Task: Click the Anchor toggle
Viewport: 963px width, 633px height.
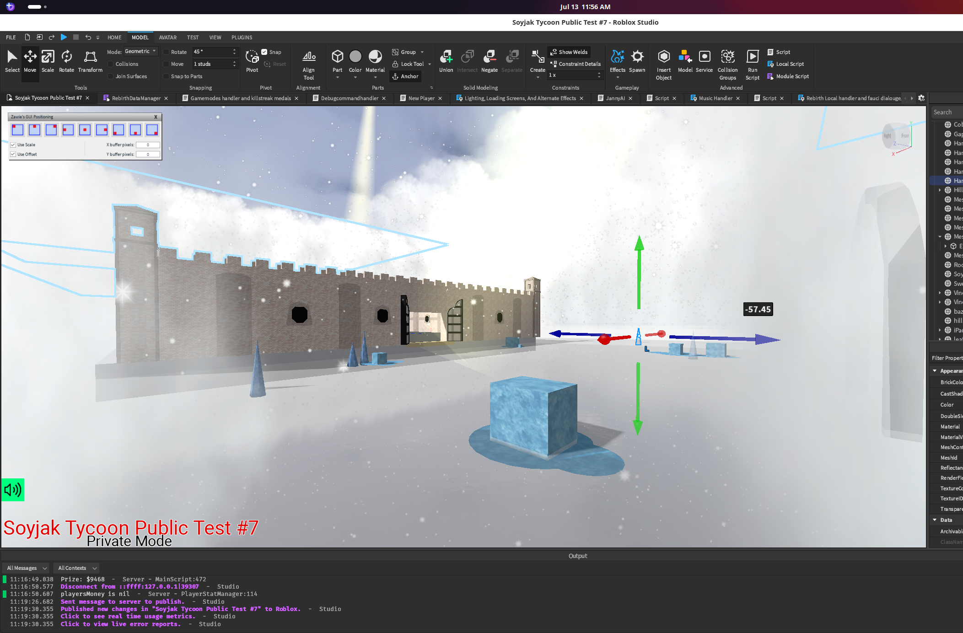Action: pos(405,76)
